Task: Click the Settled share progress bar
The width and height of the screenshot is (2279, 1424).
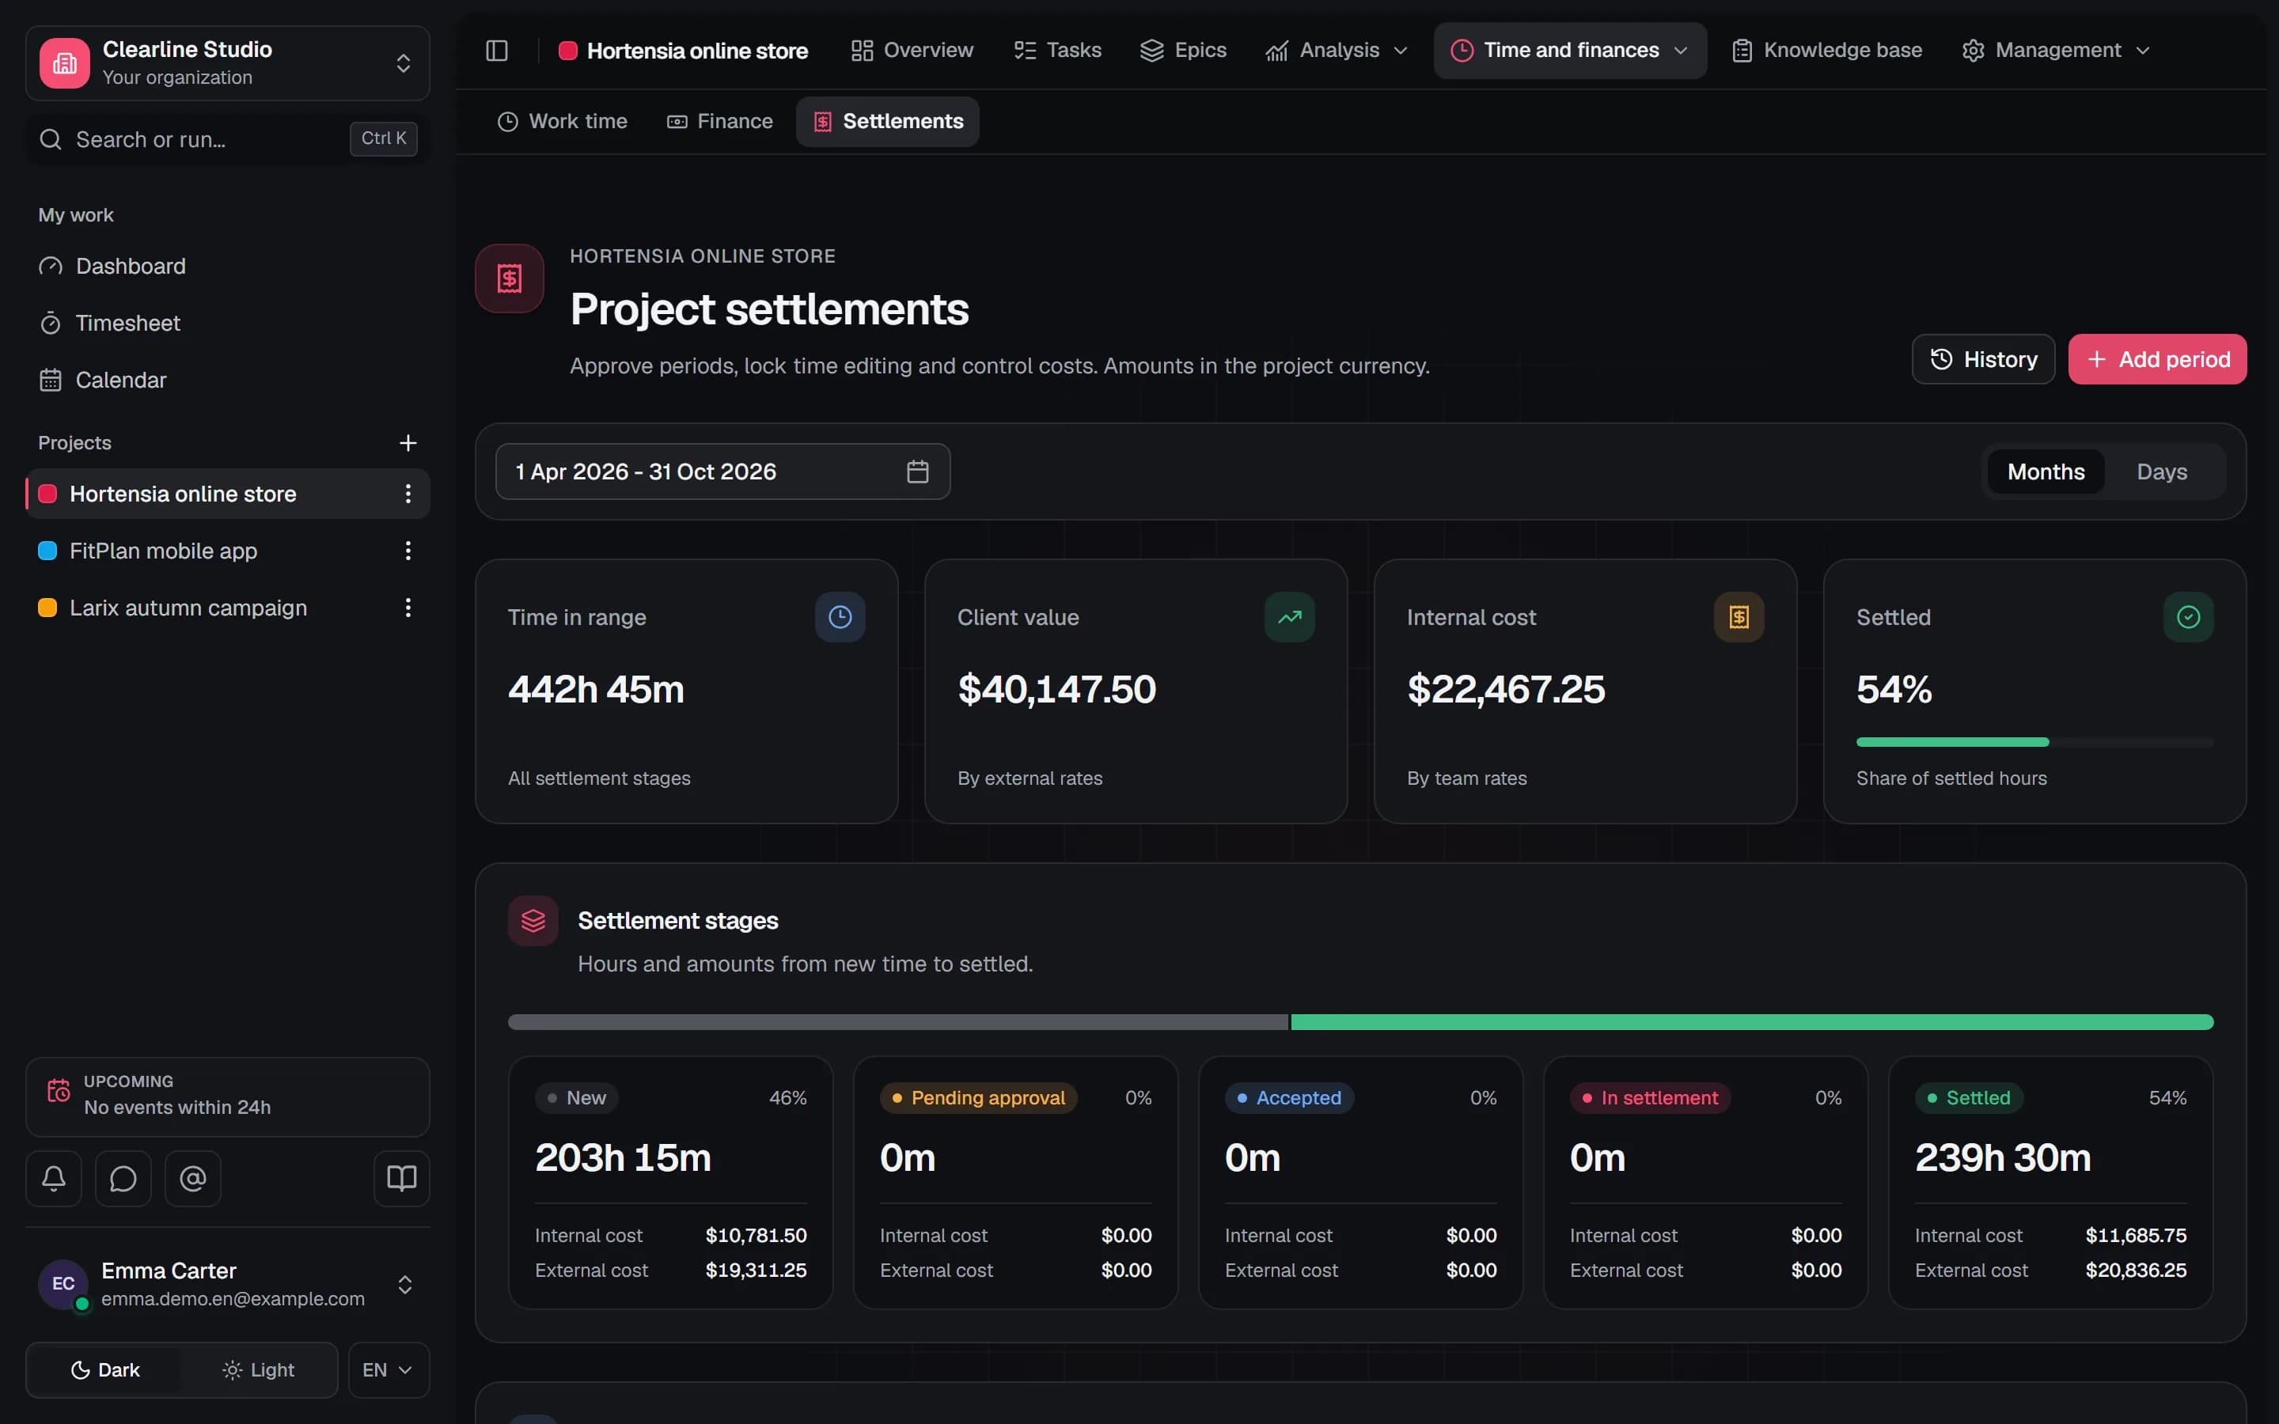Action: [2034, 742]
